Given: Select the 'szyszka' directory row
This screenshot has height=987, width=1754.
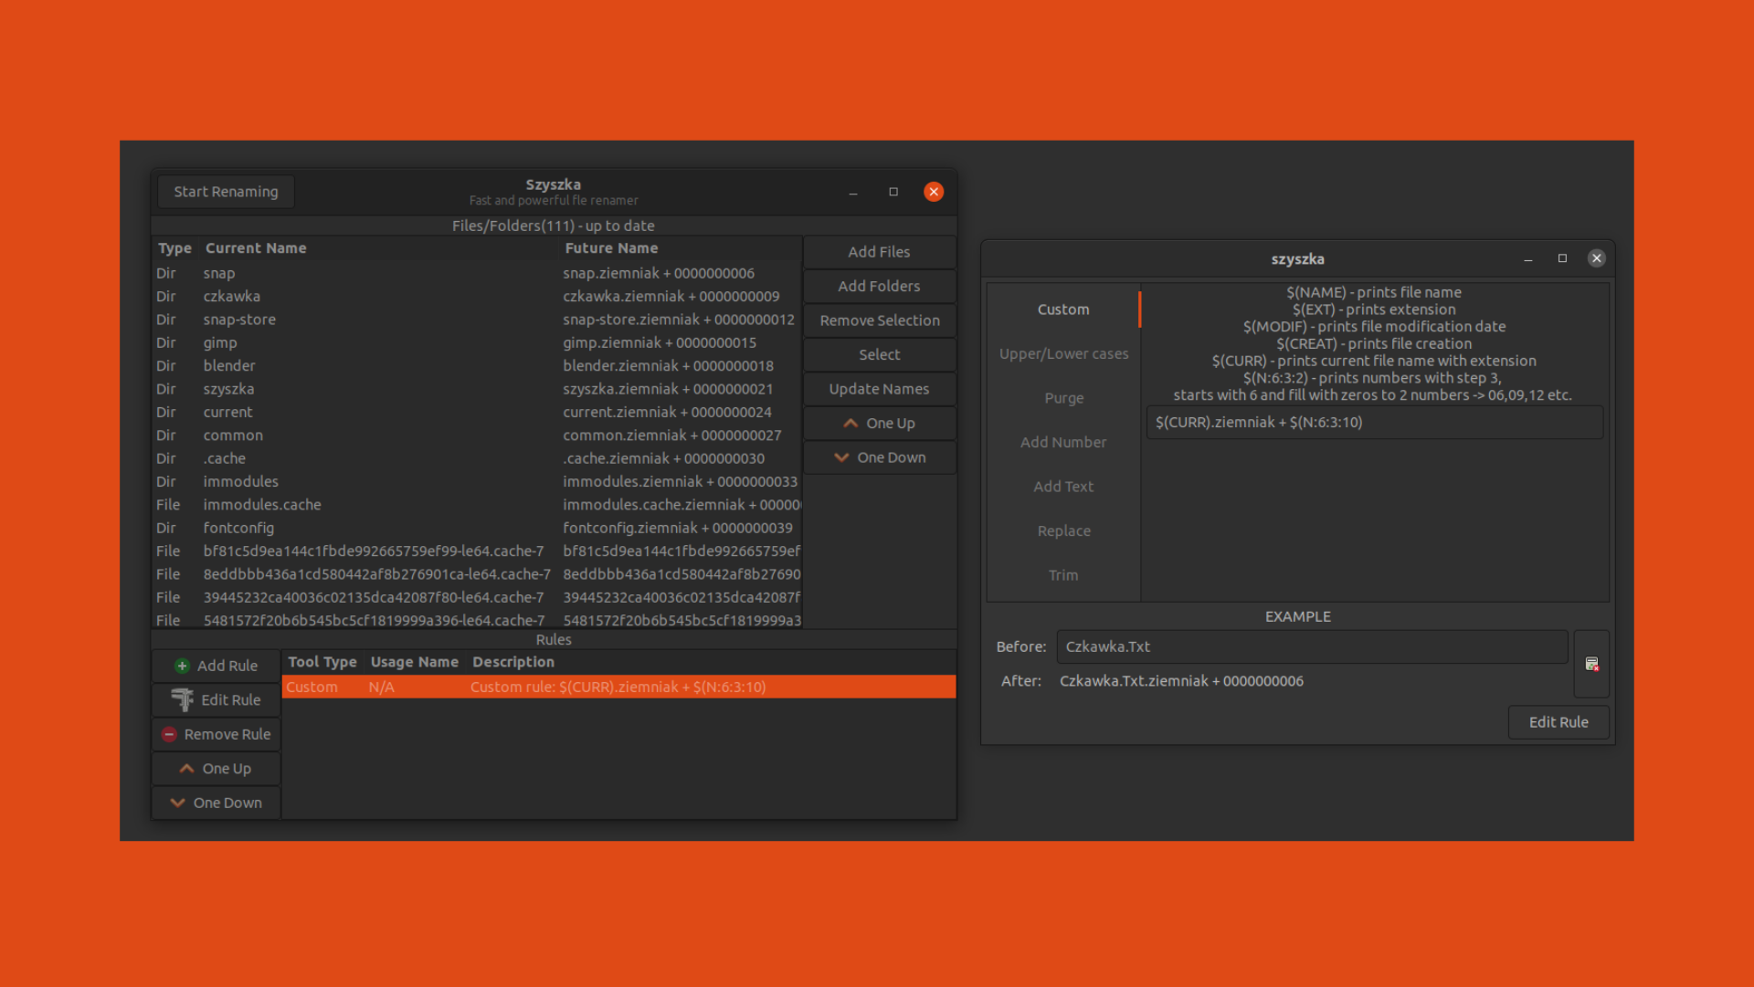Looking at the screenshot, I should coord(477,390).
